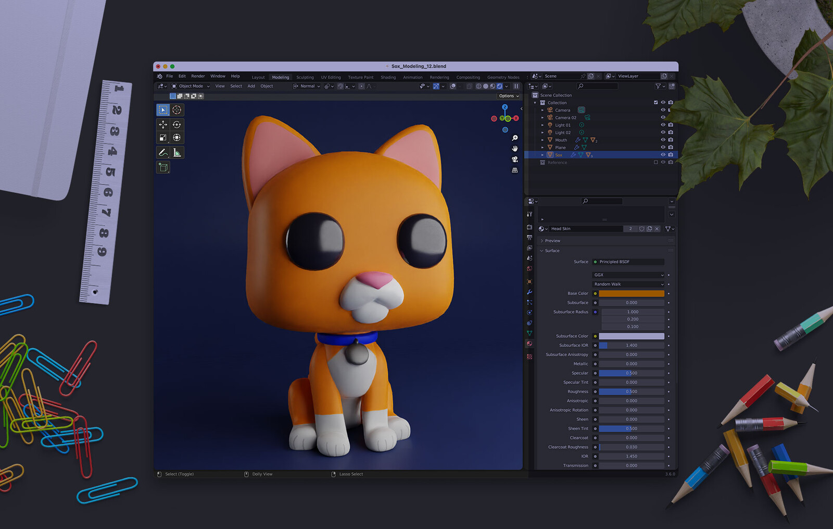
Task: Open the outliner filter dropdown
Action: 660,87
